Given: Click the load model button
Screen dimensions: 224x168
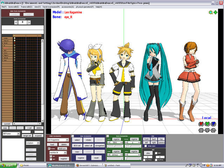Looking at the screenshot, I should (52, 145).
